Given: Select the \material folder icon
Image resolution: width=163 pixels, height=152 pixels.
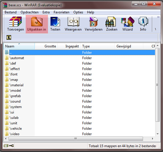Looking at the screenshot, I should 7,85.
